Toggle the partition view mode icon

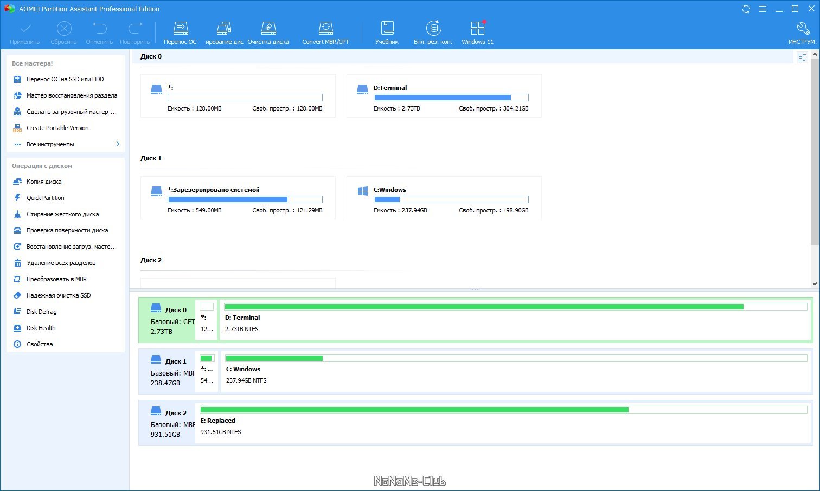point(802,57)
